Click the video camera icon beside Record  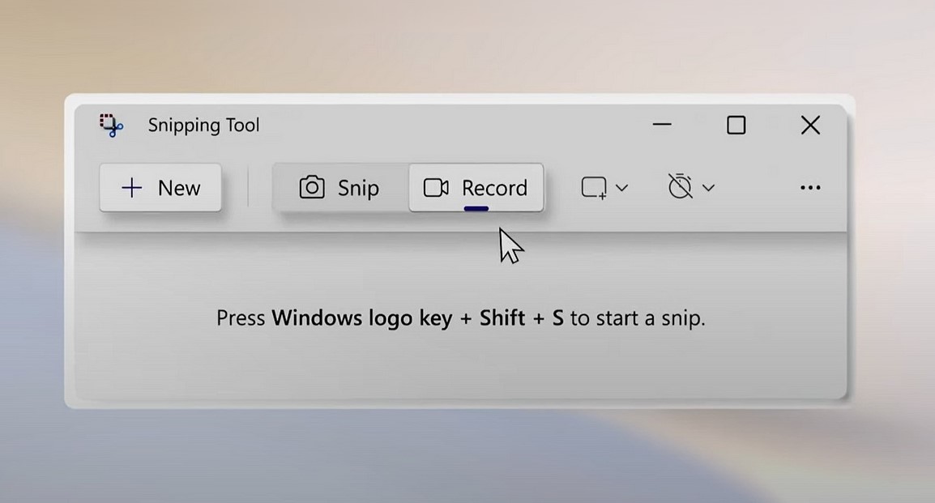click(x=436, y=188)
